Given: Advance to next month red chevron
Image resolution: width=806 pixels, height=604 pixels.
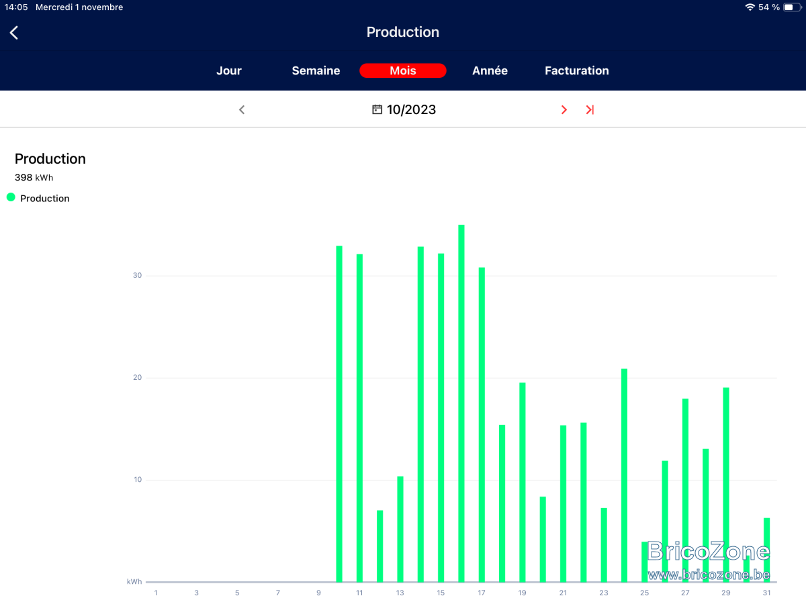Looking at the screenshot, I should pyautogui.click(x=564, y=110).
